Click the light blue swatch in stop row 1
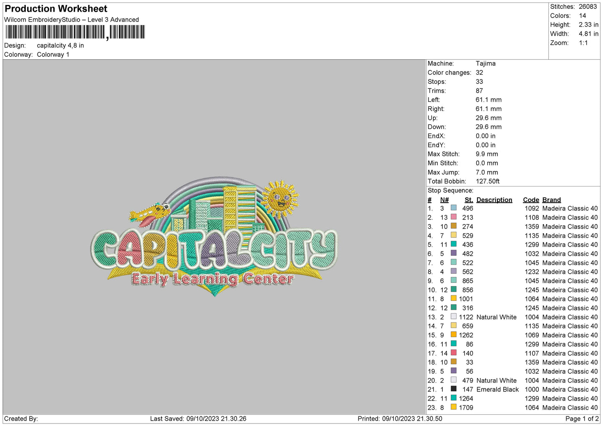This screenshot has height=426, width=603. click(x=454, y=208)
